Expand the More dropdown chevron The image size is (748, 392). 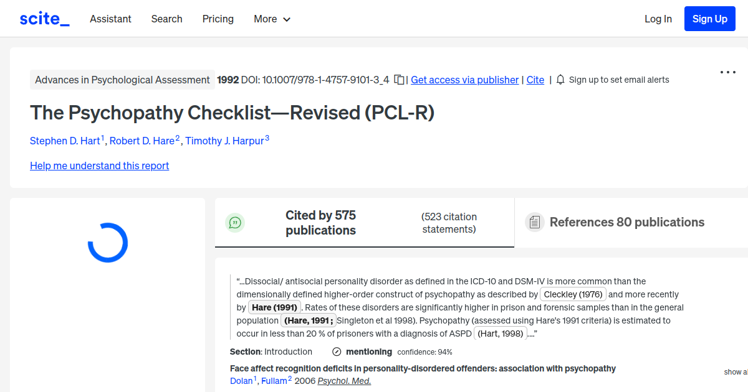(287, 19)
